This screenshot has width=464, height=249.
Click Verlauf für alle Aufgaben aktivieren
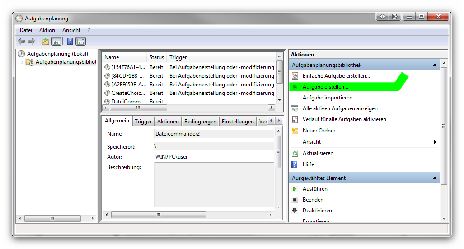344,119
